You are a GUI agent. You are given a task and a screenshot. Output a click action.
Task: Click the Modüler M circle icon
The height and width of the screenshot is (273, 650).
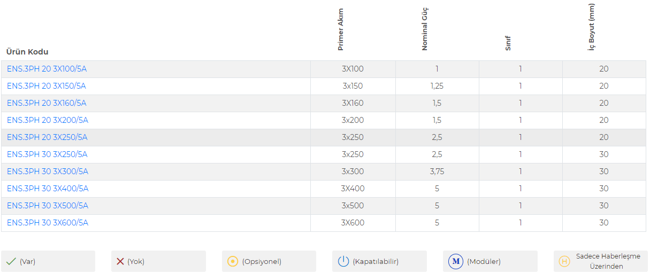[456, 261]
